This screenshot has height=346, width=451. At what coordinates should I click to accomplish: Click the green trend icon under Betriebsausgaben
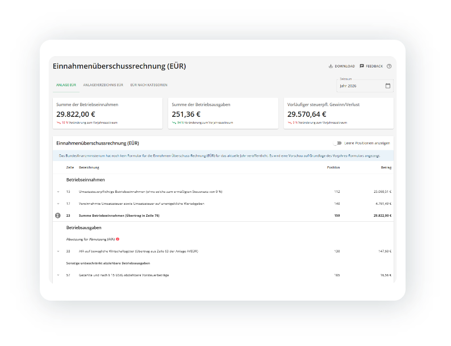pyautogui.click(x=174, y=122)
